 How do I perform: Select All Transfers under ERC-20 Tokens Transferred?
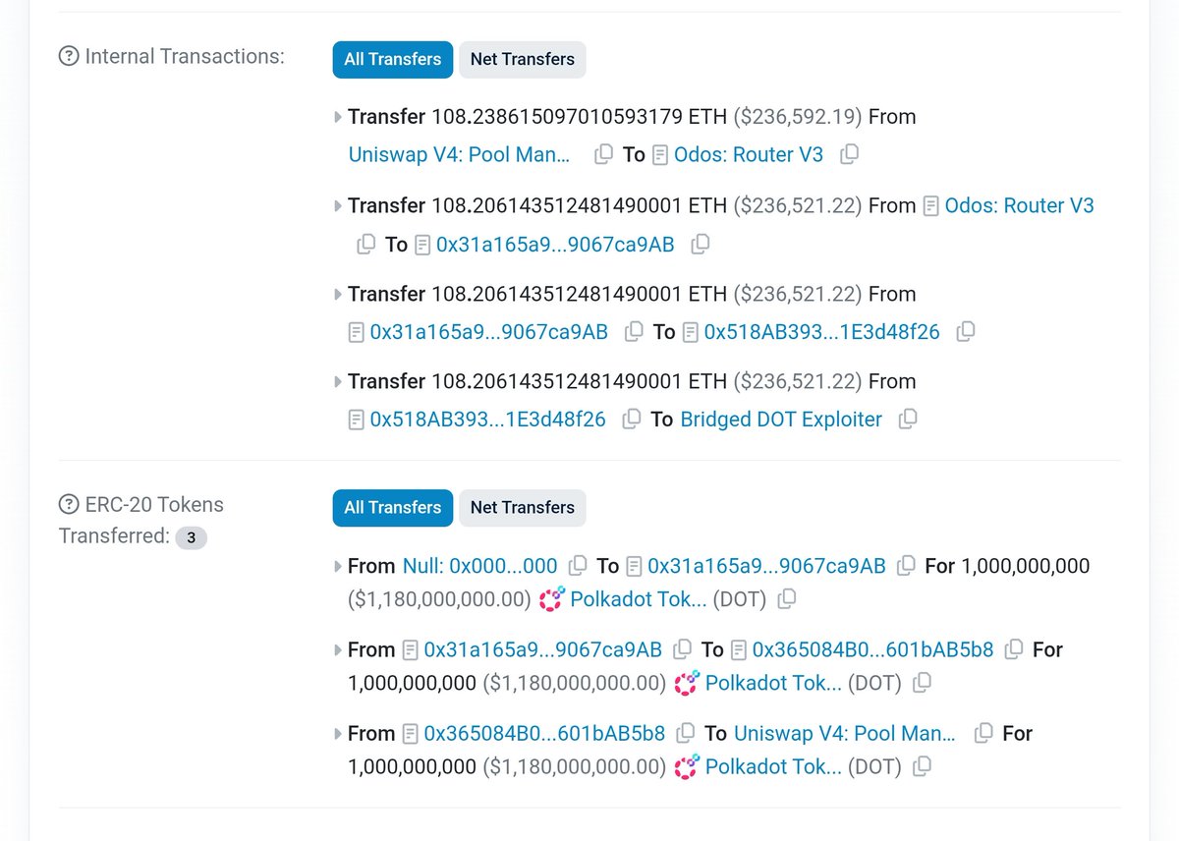[393, 507]
